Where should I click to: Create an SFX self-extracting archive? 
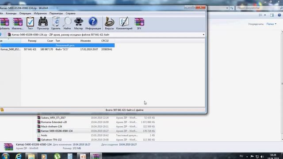(x=139, y=23)
